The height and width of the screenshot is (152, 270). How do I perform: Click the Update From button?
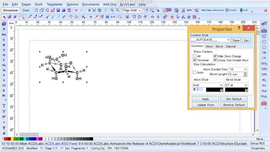[205, 105]
